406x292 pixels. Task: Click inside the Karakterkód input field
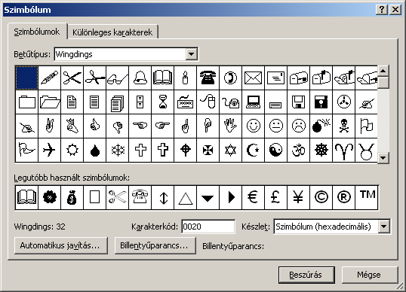pyautogui.click(x=208, y=227)
